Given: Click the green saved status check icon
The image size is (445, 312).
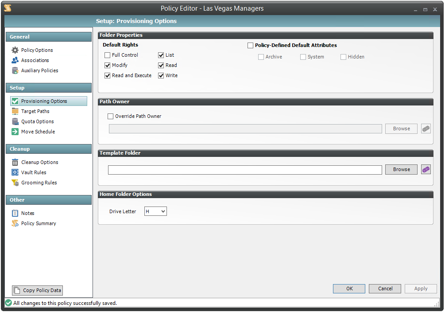Looking at the screenshot, I should tap(8, 303).
